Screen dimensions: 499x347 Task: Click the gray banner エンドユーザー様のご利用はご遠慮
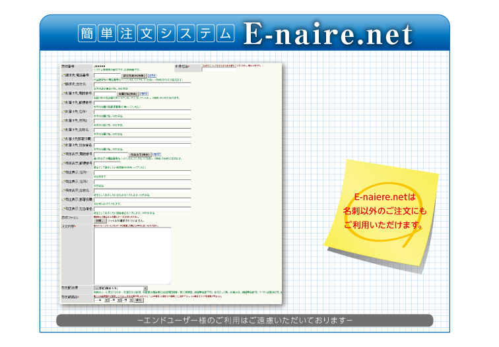[245, 321]
